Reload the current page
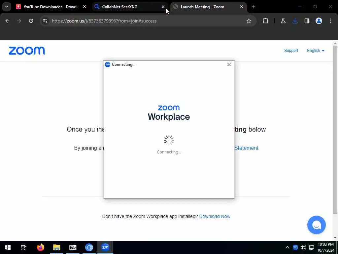338x254 pixels. coord(31,21)
